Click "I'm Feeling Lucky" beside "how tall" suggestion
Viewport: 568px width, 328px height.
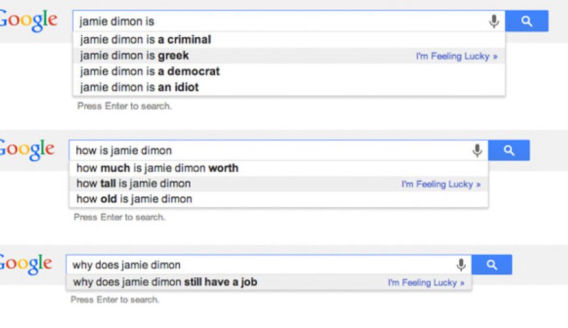tap(441, 184)
